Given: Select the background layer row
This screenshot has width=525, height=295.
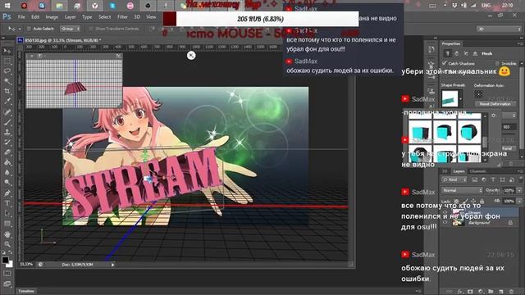Looking at the screenshot, I should click(x=480, y=222).
